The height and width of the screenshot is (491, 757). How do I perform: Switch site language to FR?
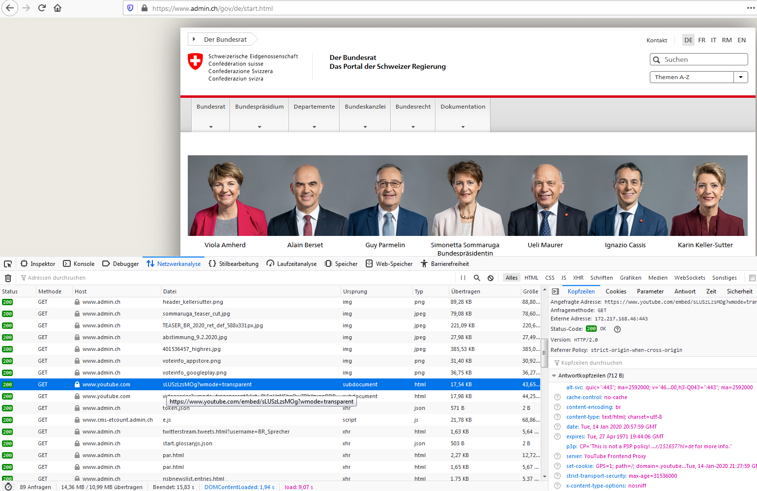pyautogui.click(x=701, y=40)
